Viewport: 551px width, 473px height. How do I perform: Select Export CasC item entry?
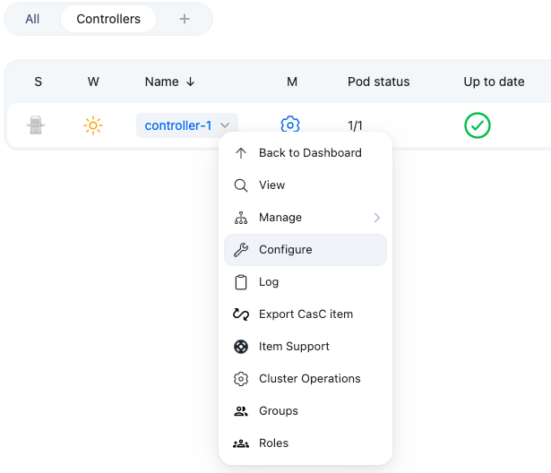[306, 314]
